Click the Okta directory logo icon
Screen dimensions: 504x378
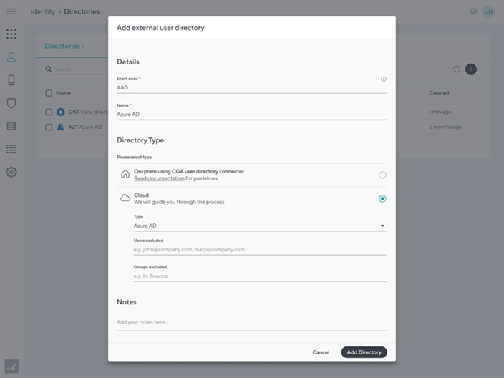(x=60, y=112)
